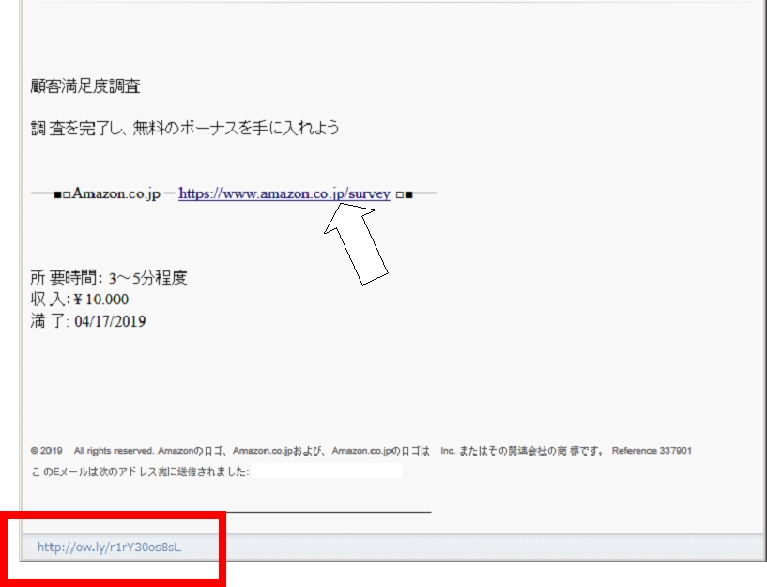Click the line 調査を完了し、無料のボーナスを手に入れよう
The image size is (767, 587).
click(185, 128)
